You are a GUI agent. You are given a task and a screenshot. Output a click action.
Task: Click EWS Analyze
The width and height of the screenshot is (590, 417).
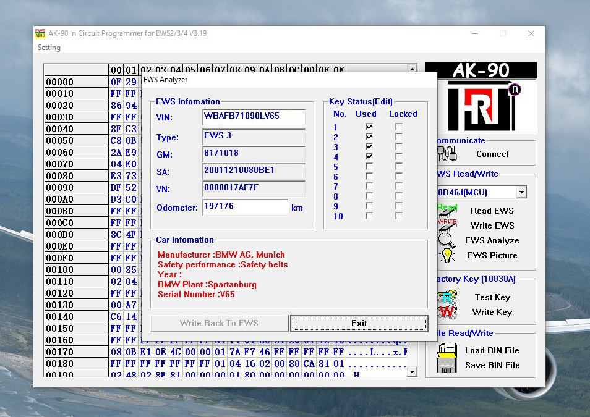coord(492,241)
